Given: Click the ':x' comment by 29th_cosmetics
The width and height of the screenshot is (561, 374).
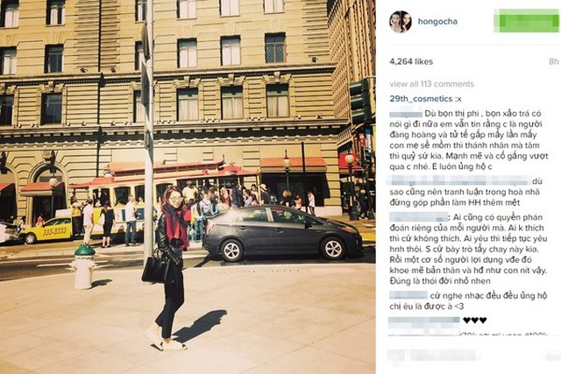Looking at the screenshot, I should [x=458, y=99].
